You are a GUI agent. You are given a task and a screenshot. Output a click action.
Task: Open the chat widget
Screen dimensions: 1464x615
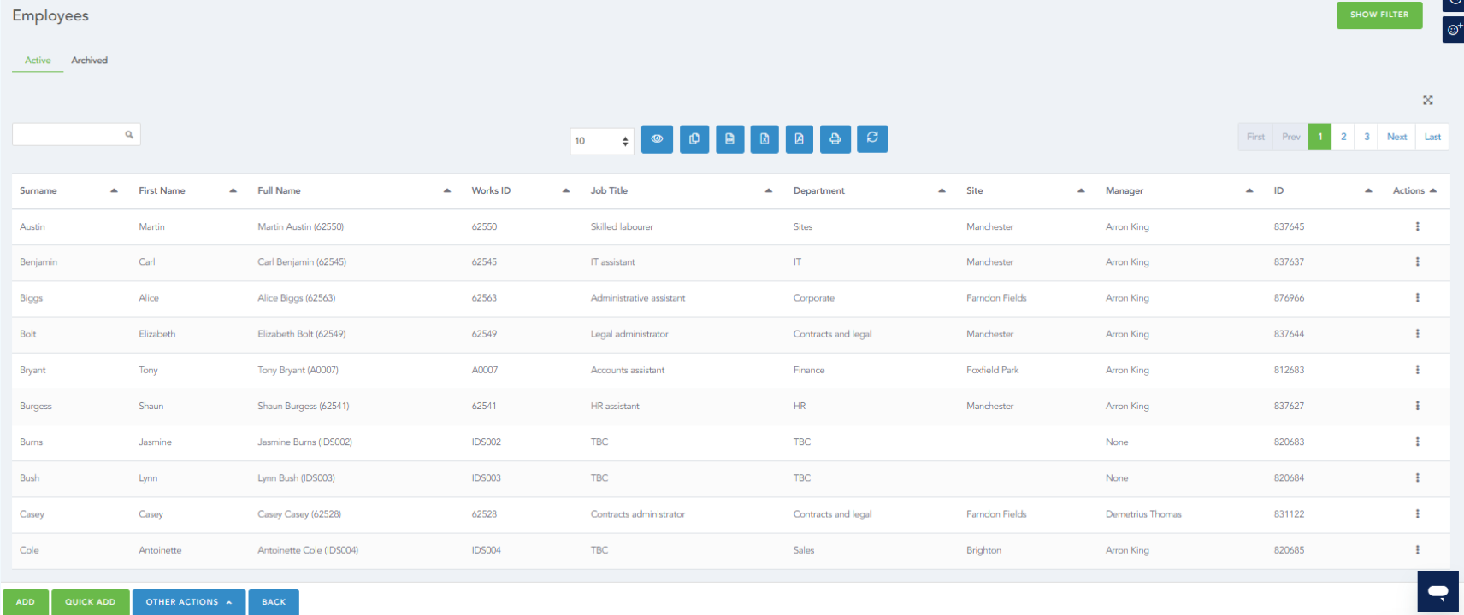pyautogui.click(x=1437, y=591)
